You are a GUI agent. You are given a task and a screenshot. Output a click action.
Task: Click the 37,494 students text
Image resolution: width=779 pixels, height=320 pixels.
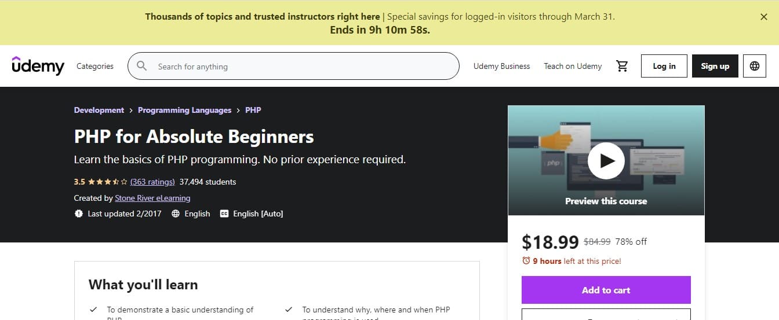coord(208,182)
